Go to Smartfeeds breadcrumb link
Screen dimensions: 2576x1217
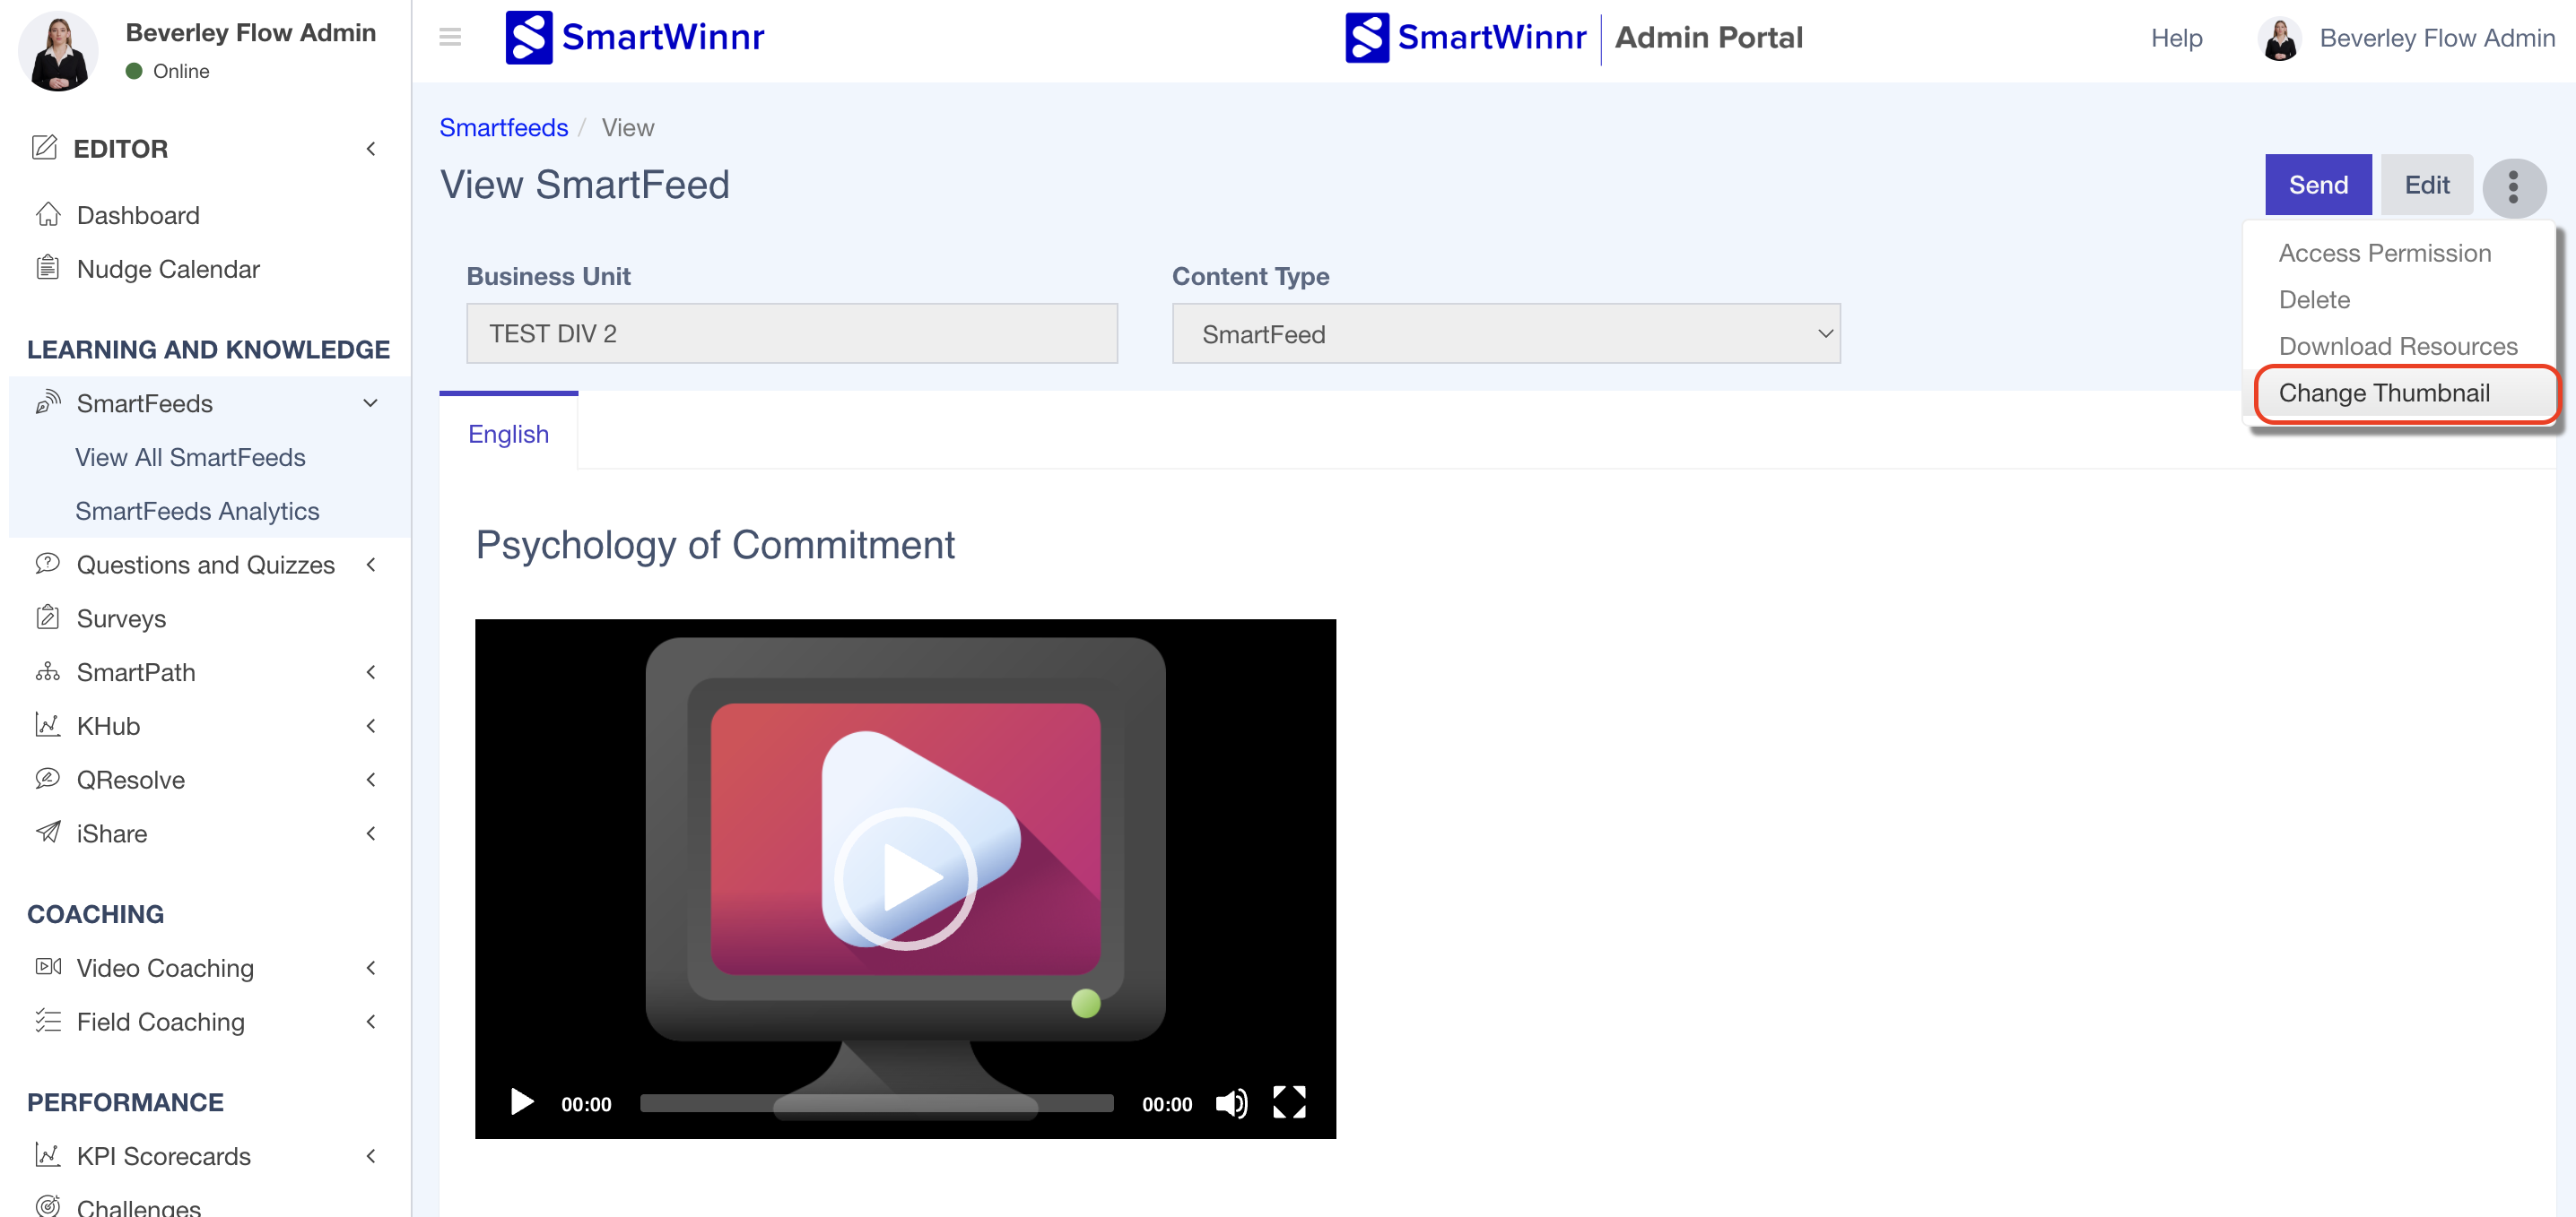tap(503, 128)
